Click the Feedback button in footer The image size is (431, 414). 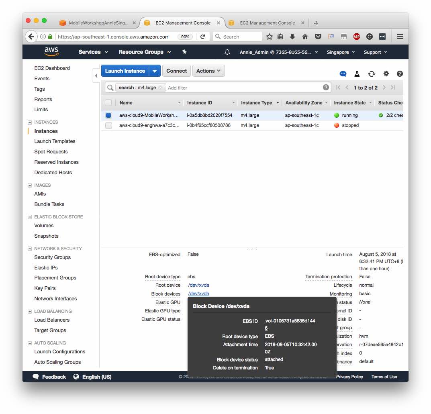[49, 377]
